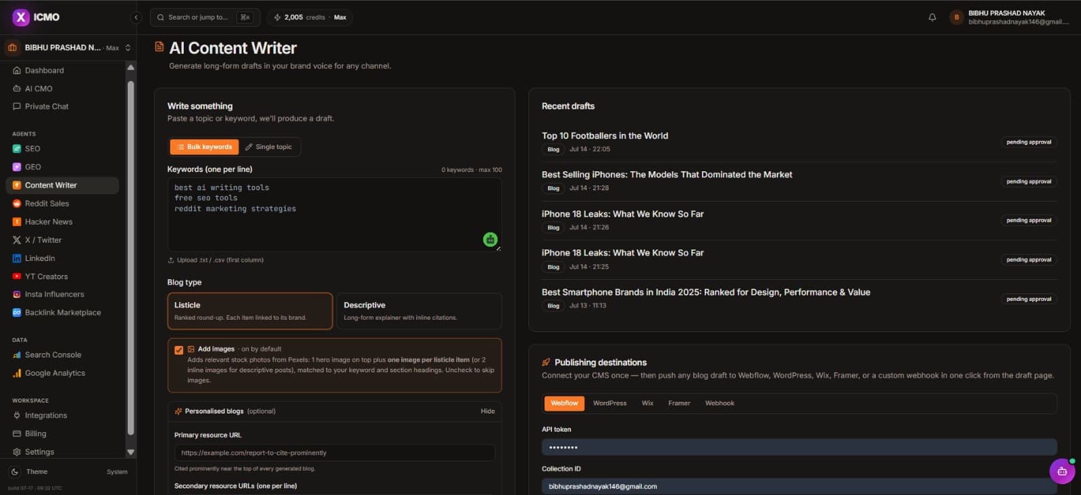
Task: Click the keywords textarea resize handle
Action: [x=499, y=248]
